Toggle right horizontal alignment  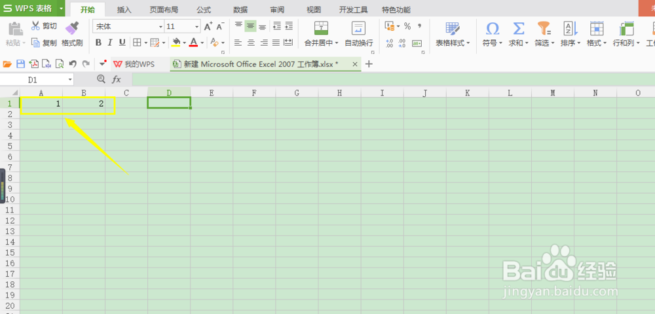263,42
